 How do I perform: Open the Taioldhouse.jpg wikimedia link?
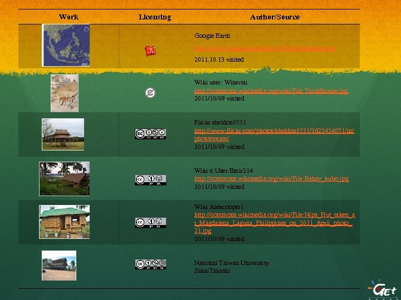(x=271, y=91)
